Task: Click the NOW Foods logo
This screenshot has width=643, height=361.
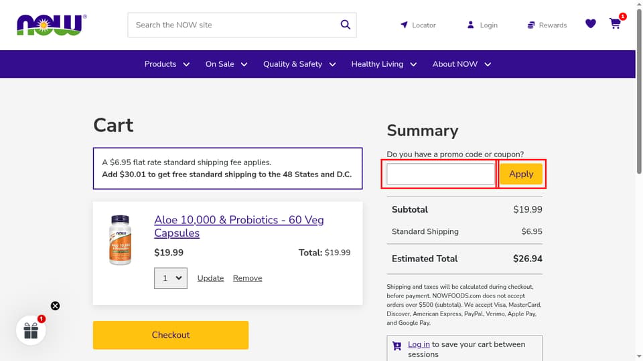Action: (52, 25)
